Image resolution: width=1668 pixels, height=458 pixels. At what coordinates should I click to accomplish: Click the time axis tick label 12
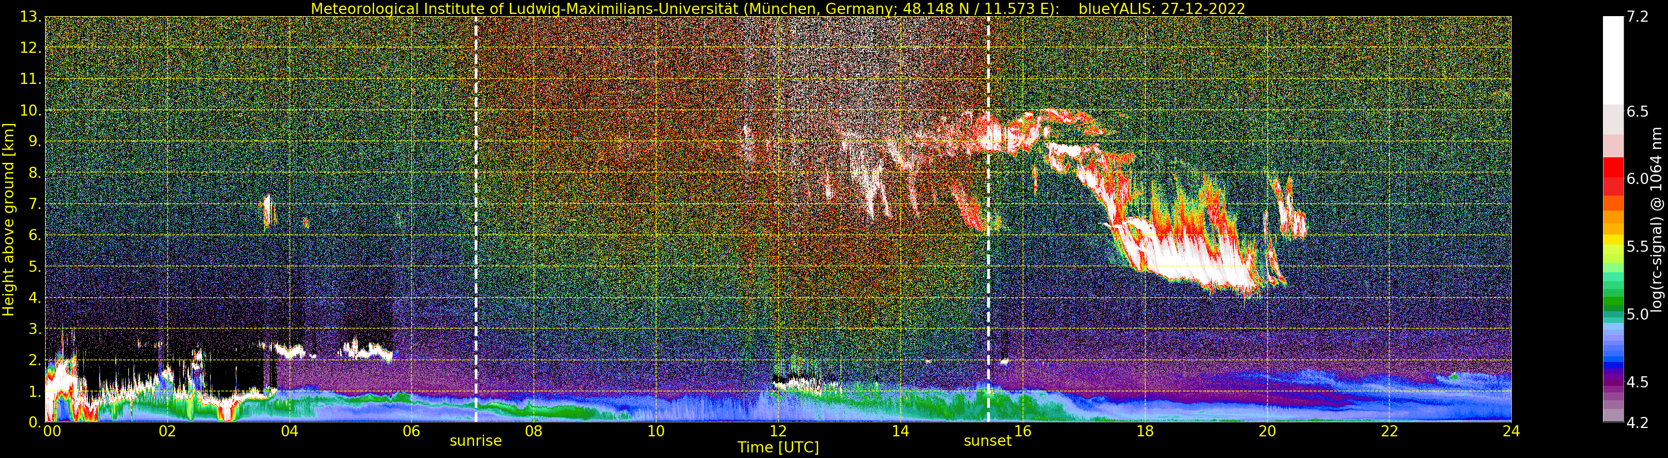click(x=778, y=431)
